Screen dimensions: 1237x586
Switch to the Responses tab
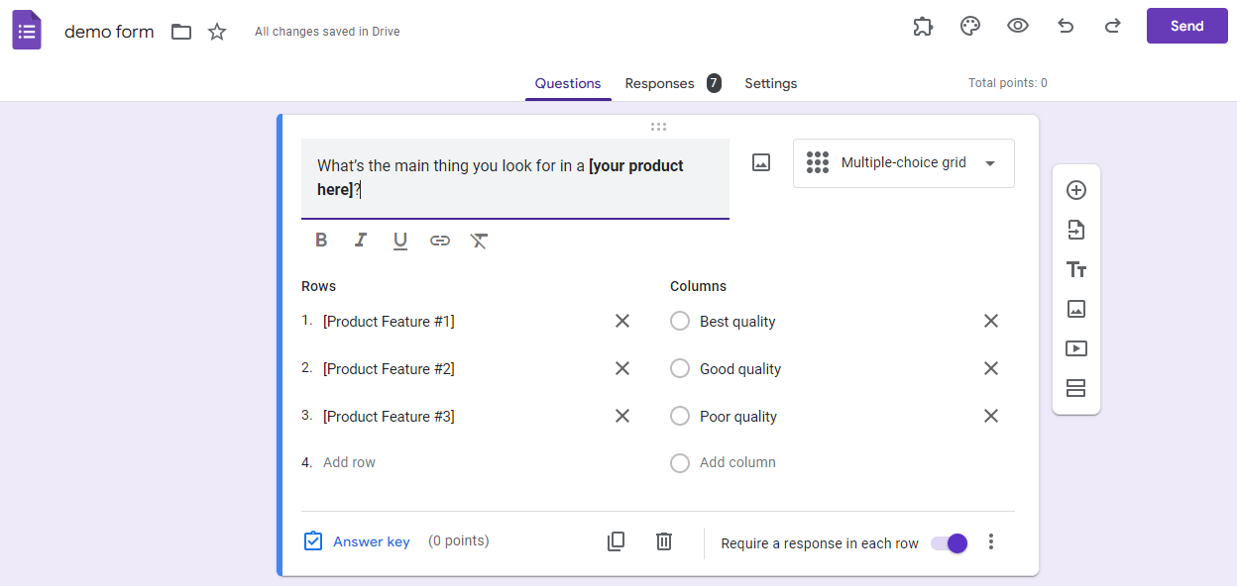(x=659, y=83)
